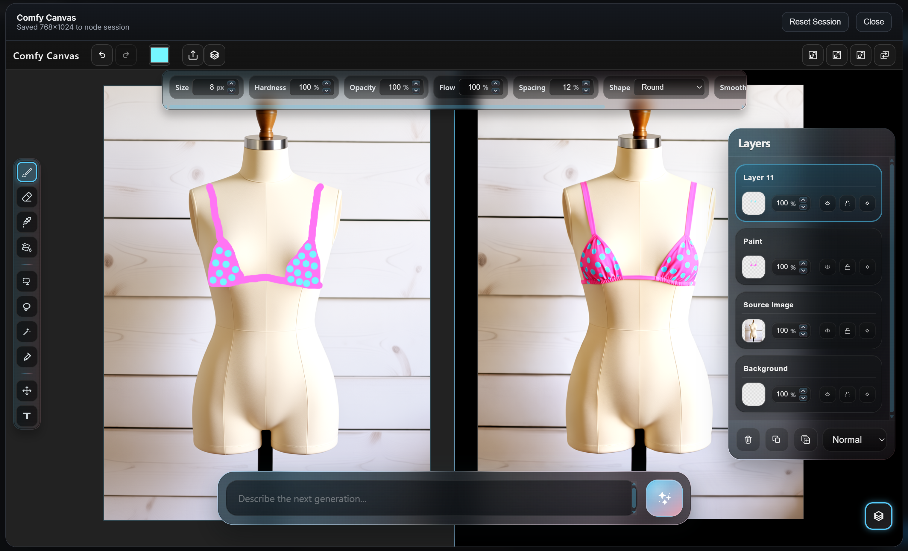Select the Text tool

[27, 416]
